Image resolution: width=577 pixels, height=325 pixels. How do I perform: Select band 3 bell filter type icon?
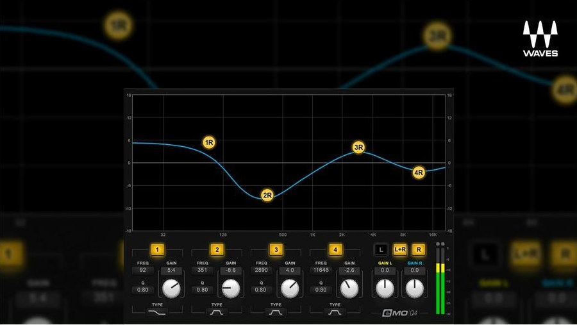click(276, 312)
